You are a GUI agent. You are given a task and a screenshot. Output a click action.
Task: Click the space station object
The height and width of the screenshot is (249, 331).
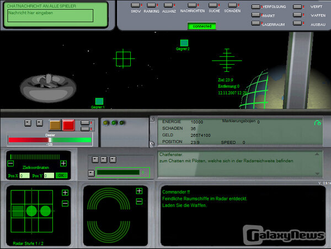48,88
